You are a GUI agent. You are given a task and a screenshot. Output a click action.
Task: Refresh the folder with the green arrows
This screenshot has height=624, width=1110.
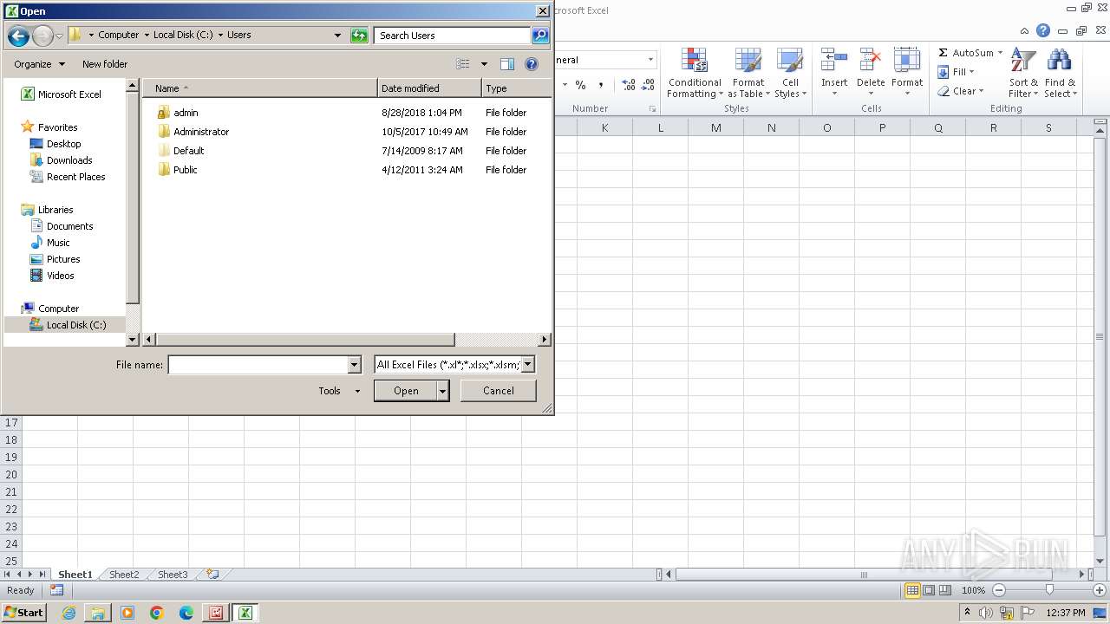coord(359,36)
